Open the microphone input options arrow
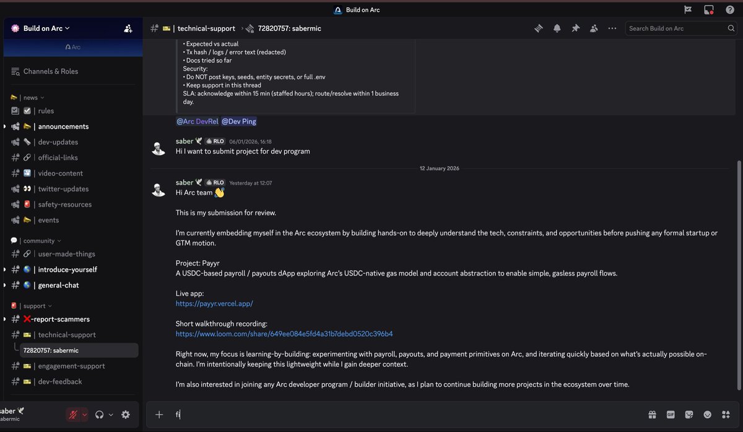Screen dimensions: 743x432 pos(84,415)
